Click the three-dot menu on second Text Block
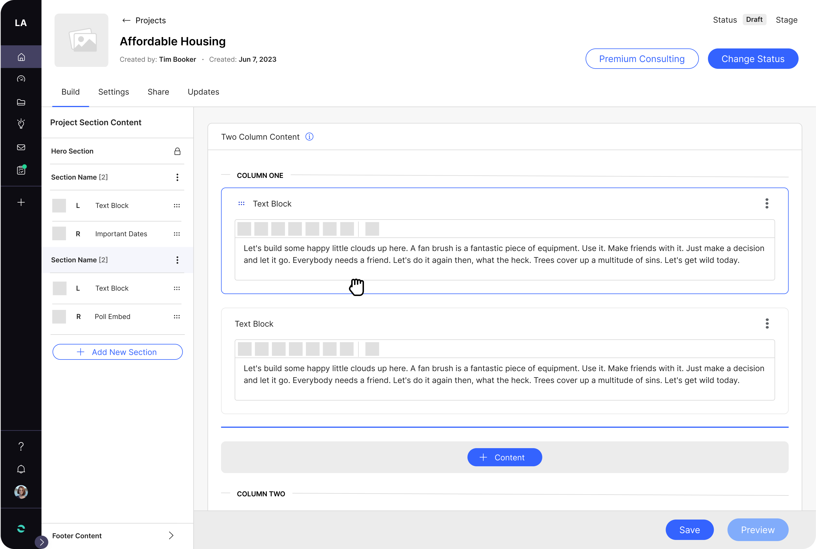This screenshot has width=816, height=549. [x=768, y=324]
